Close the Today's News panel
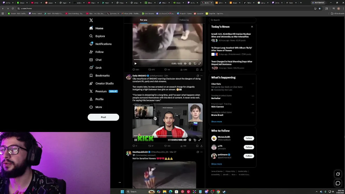 pos(252,27)
